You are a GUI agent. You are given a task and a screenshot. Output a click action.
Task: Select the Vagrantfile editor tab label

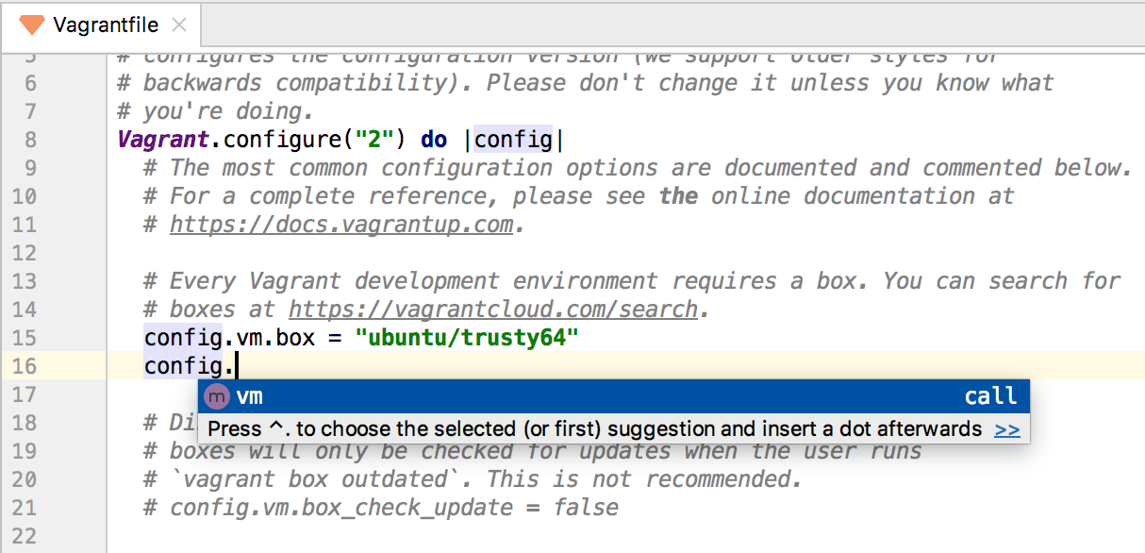tap(106, 25)
